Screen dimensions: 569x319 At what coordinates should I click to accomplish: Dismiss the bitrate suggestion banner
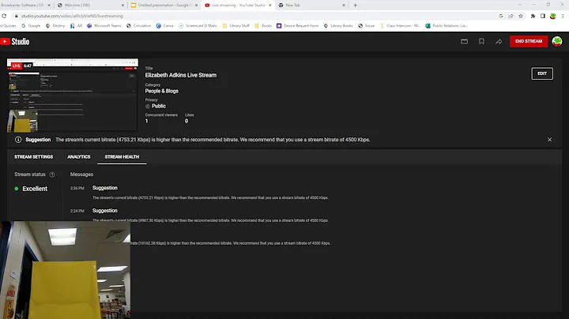pos(549,140)
